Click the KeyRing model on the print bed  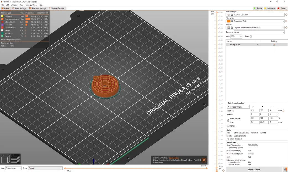click(105, 86)
